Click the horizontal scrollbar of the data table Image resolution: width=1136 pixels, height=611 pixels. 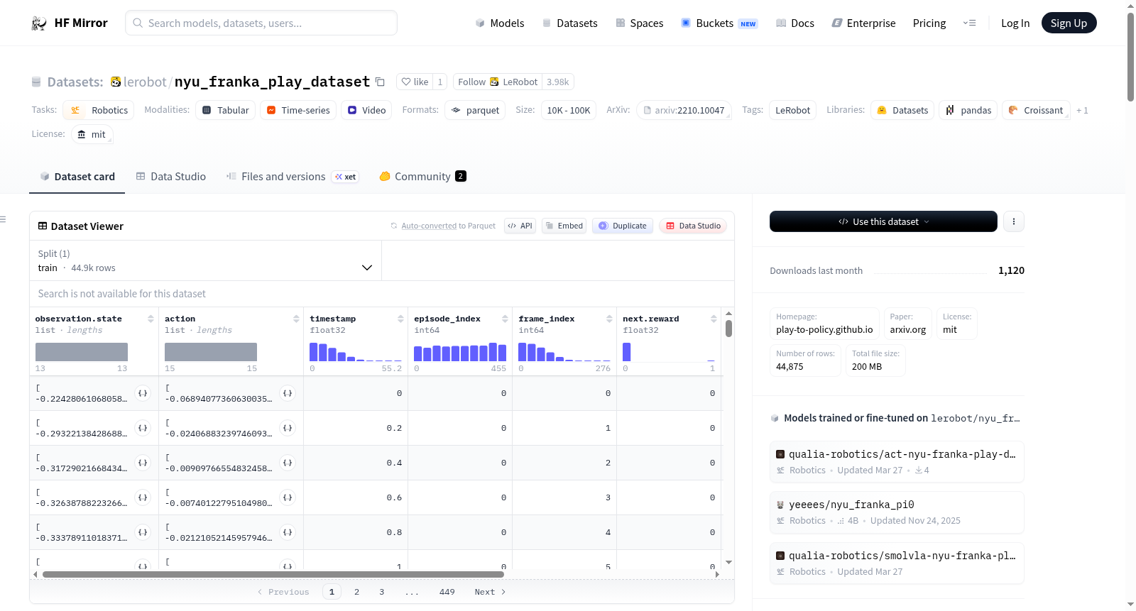(x=273, y=574)
